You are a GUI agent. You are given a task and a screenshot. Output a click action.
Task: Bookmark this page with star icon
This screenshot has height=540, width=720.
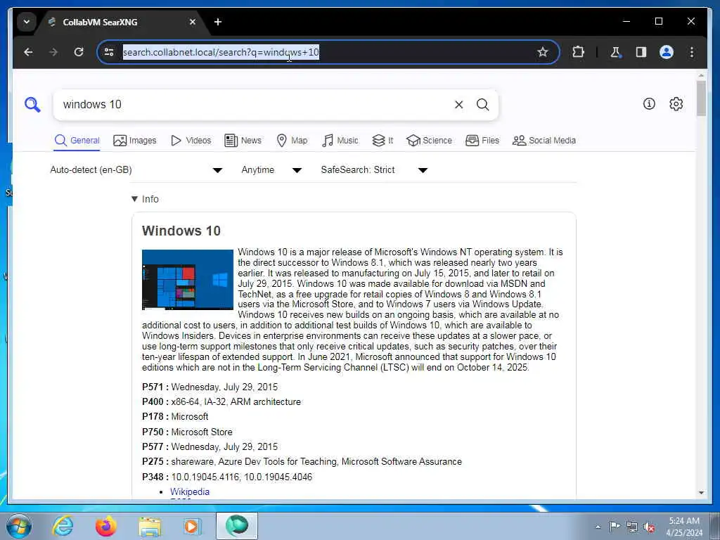(x=543, y=52)
